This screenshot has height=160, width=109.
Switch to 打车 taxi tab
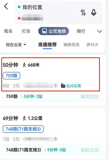point(26,31)
